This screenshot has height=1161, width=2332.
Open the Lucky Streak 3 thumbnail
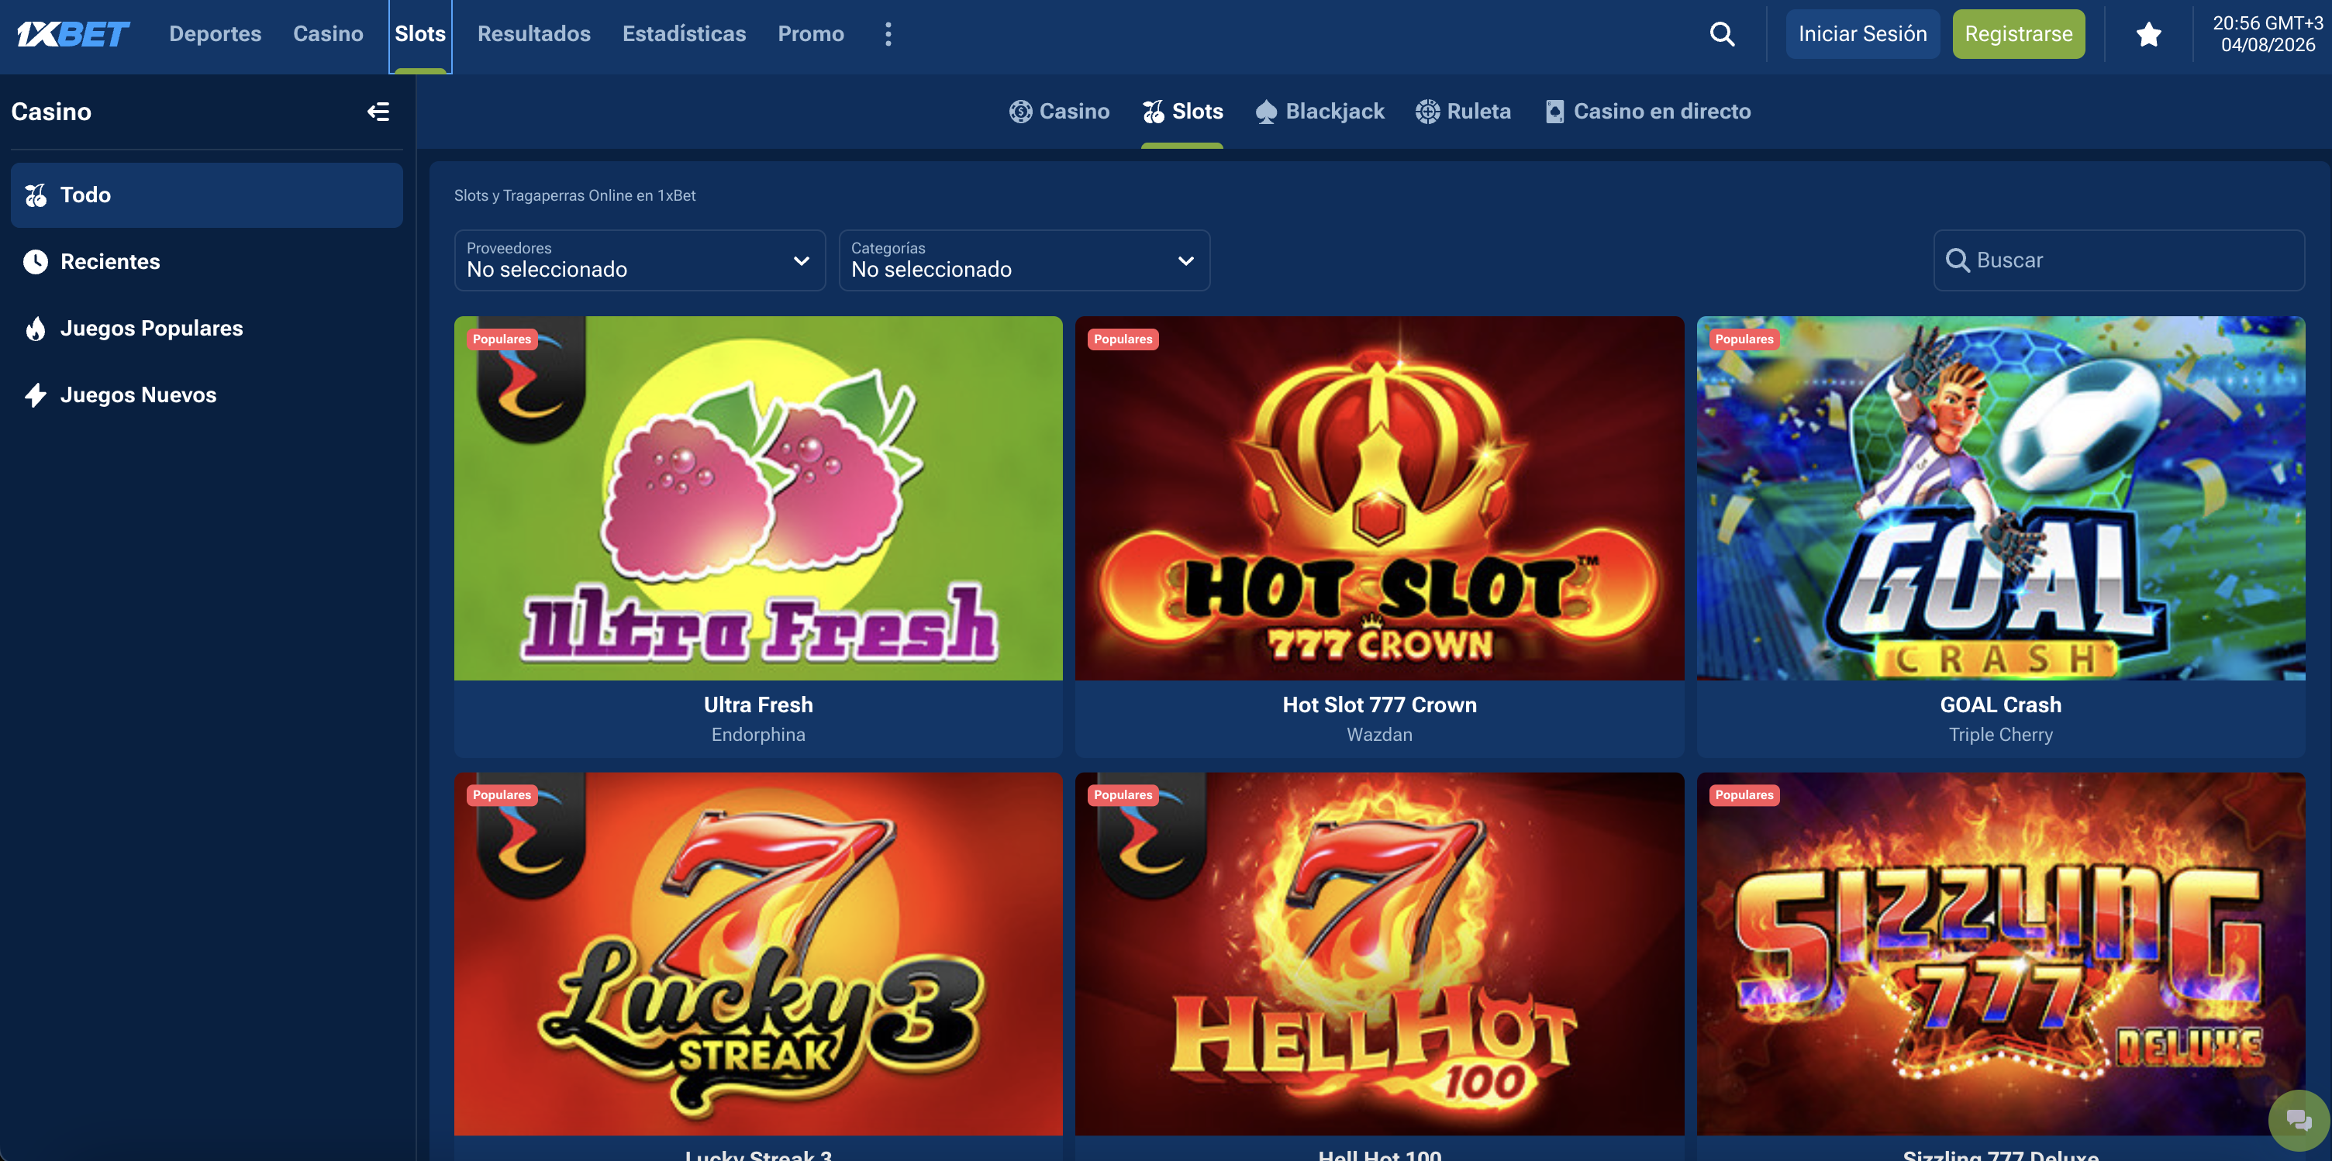pyautogui.click(x=757, y=954)
